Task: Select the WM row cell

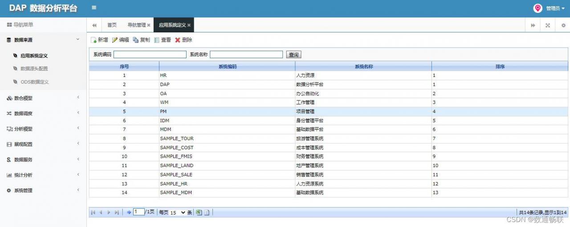Action: [x=227, y=103]
